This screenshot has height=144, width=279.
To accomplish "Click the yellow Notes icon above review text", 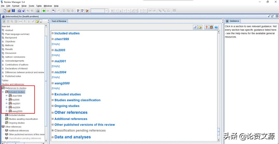I will (x=200, y=27).
